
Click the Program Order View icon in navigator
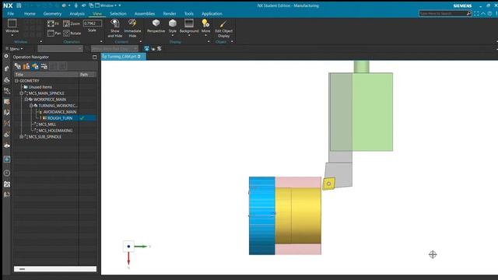(x=18, y=66)
